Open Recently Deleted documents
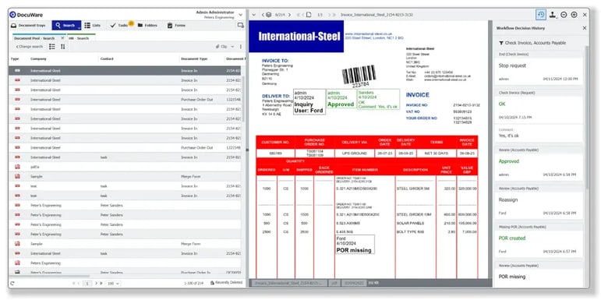601x300 pixels. 226,283
